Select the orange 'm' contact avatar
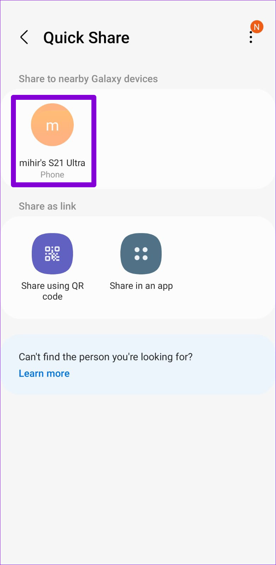 point(52,125)
